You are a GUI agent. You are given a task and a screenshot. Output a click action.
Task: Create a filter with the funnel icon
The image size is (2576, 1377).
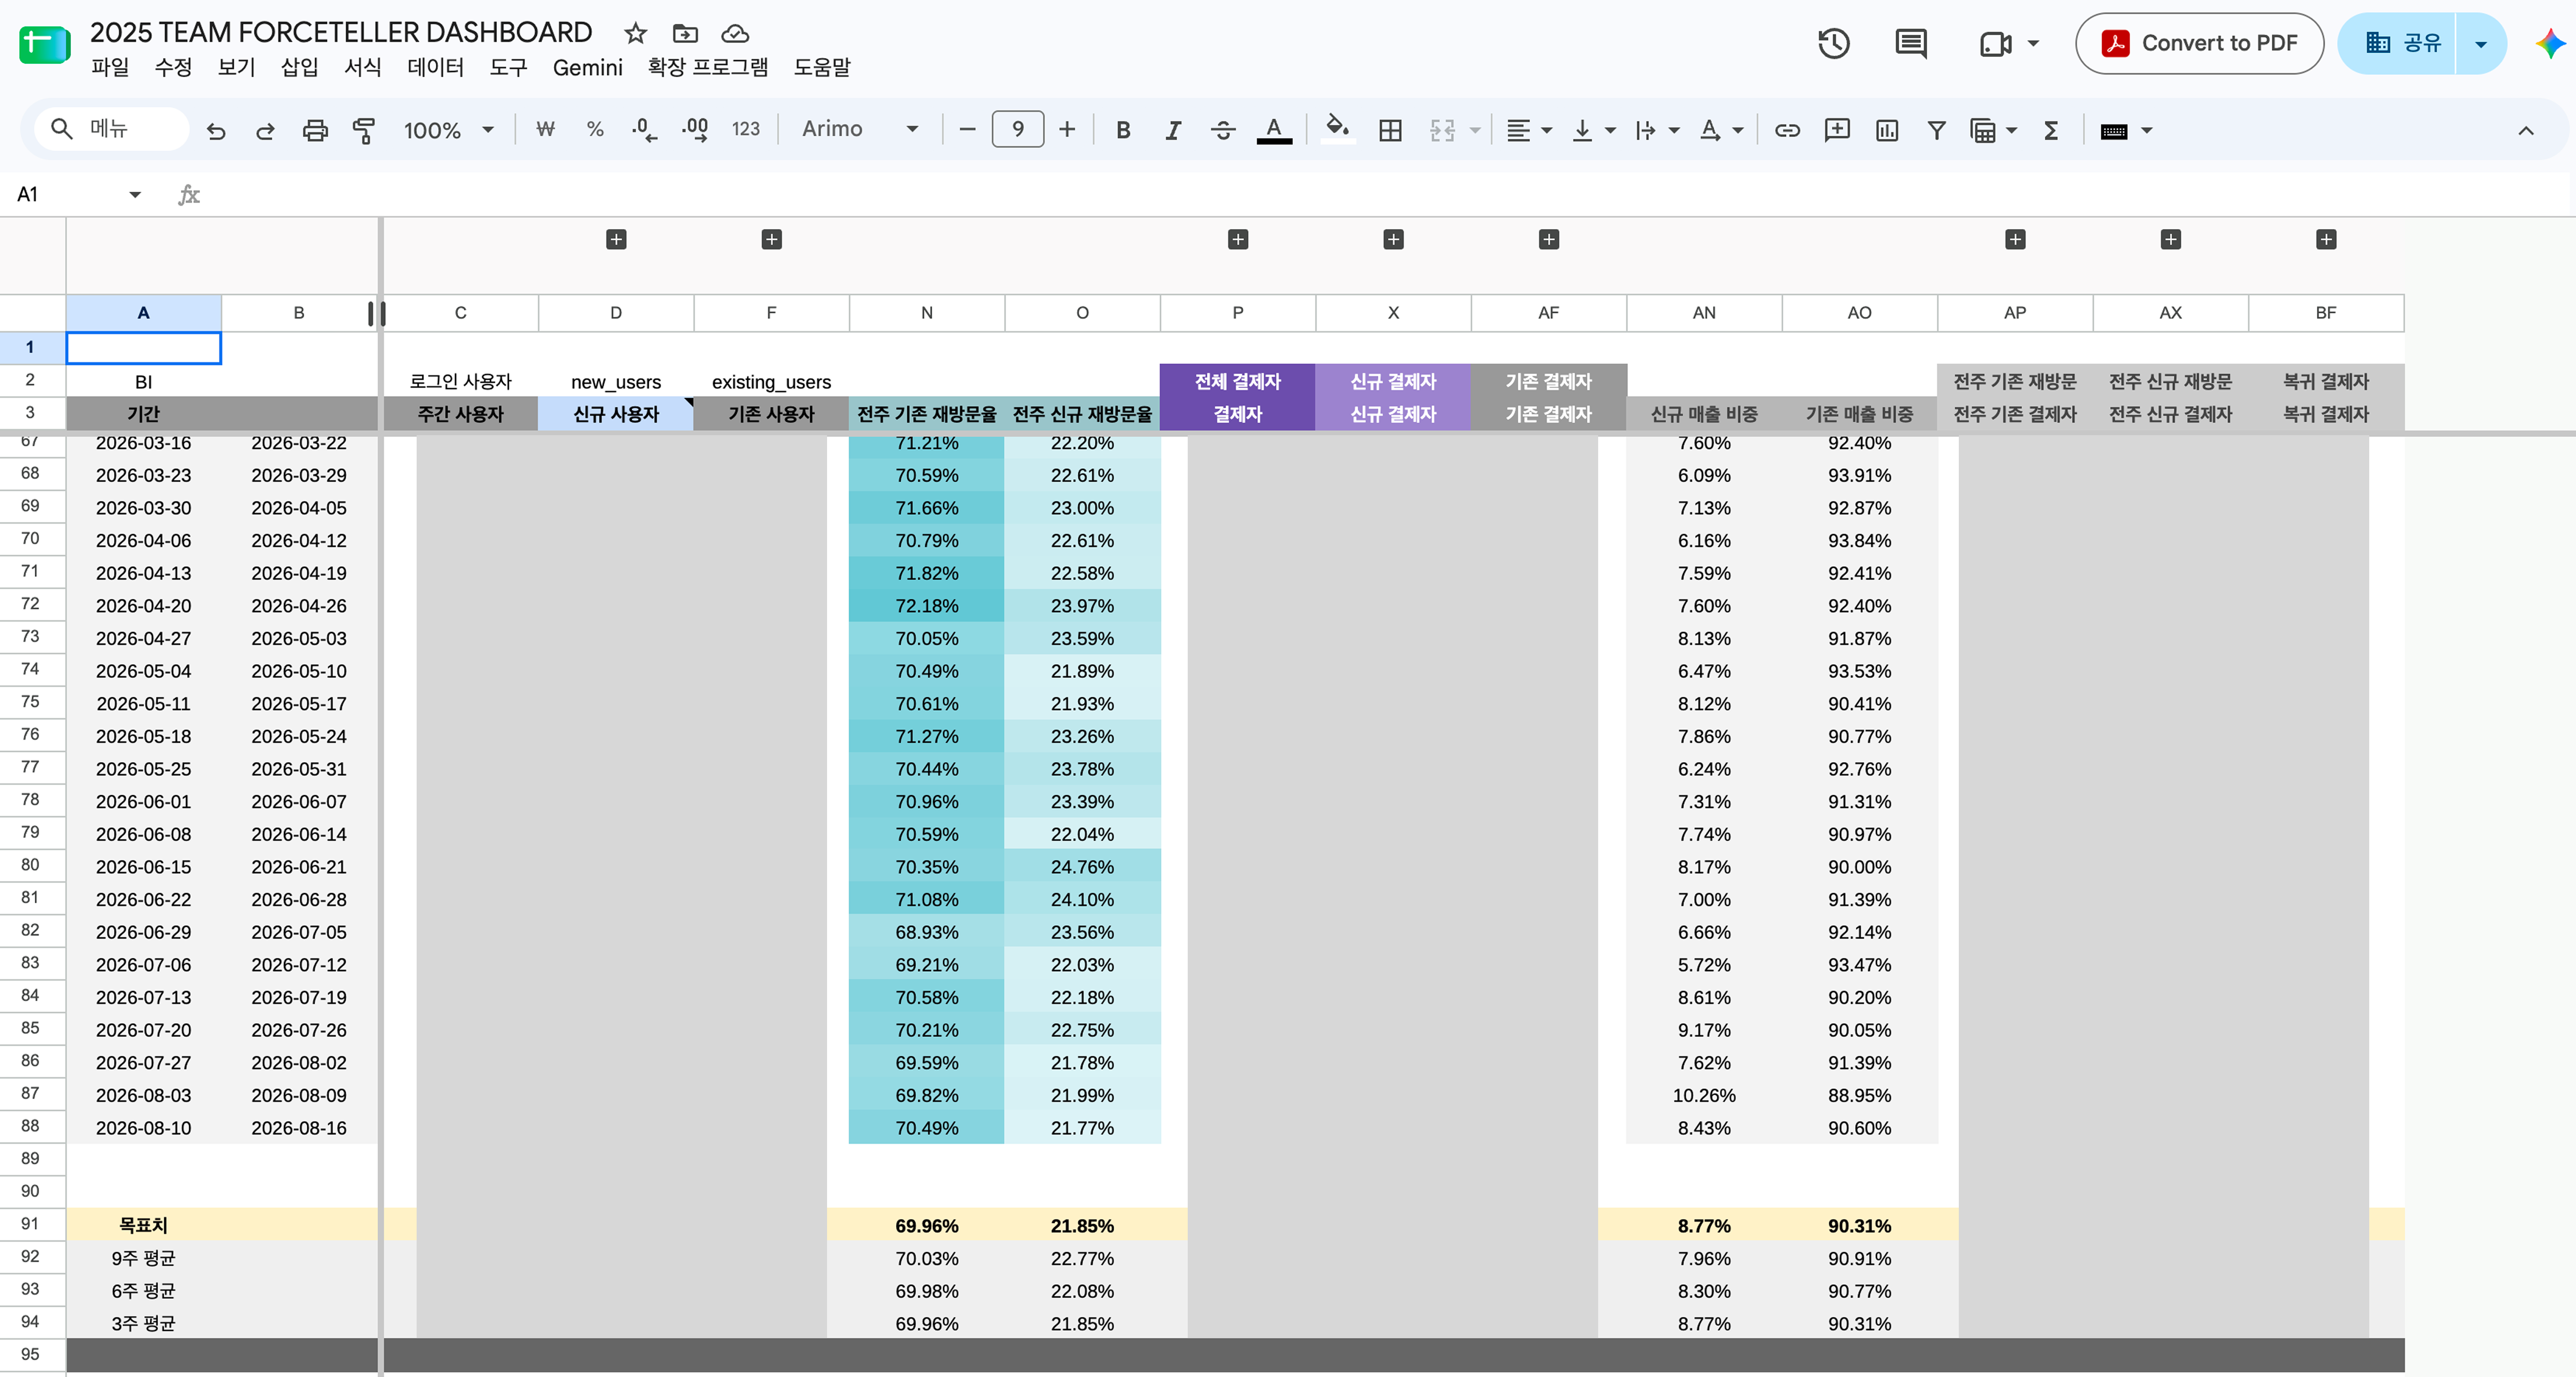(x=1937, y=130)
